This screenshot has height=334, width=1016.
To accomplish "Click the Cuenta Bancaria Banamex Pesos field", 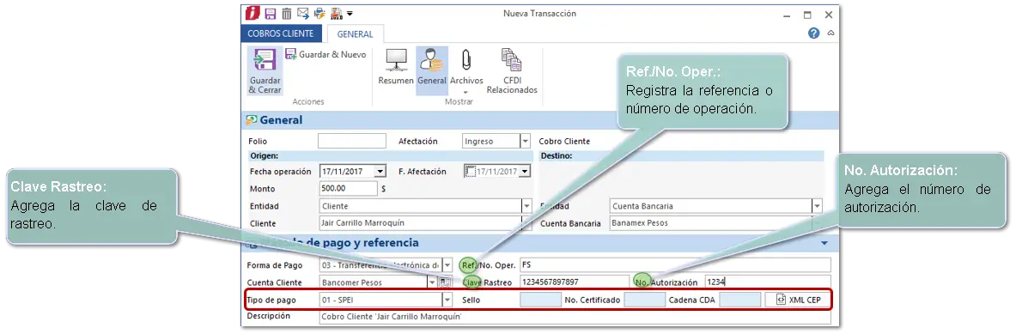I will tap(711, 222).
